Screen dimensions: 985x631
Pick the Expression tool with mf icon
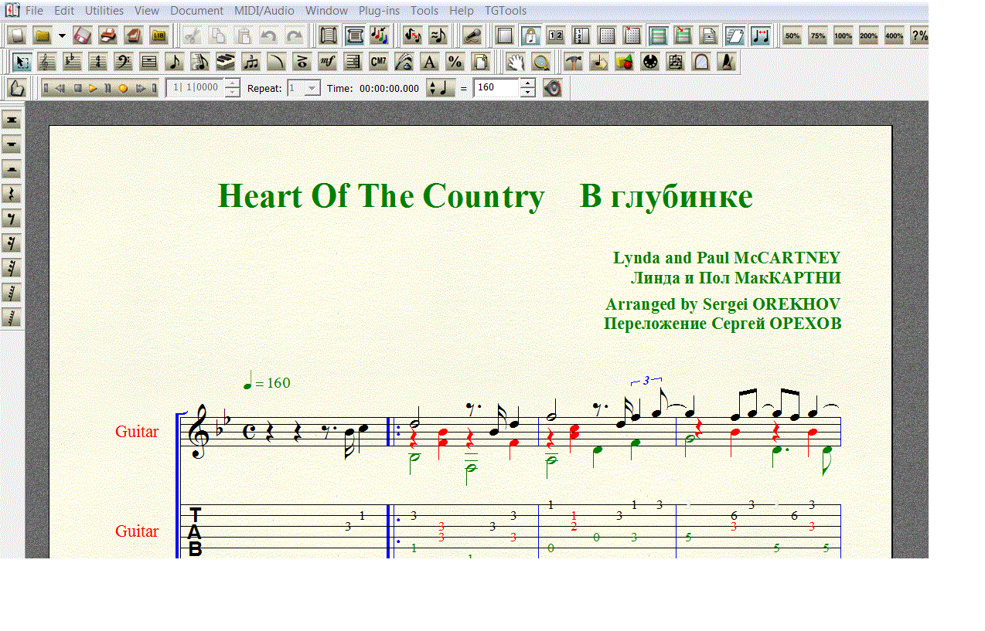pyautogui.click(x=327, y=63)
